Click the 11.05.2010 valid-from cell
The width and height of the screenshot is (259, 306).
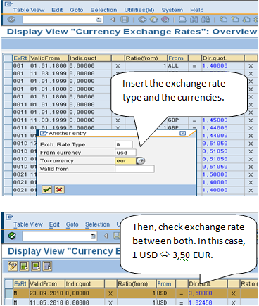tap(46, 302)
